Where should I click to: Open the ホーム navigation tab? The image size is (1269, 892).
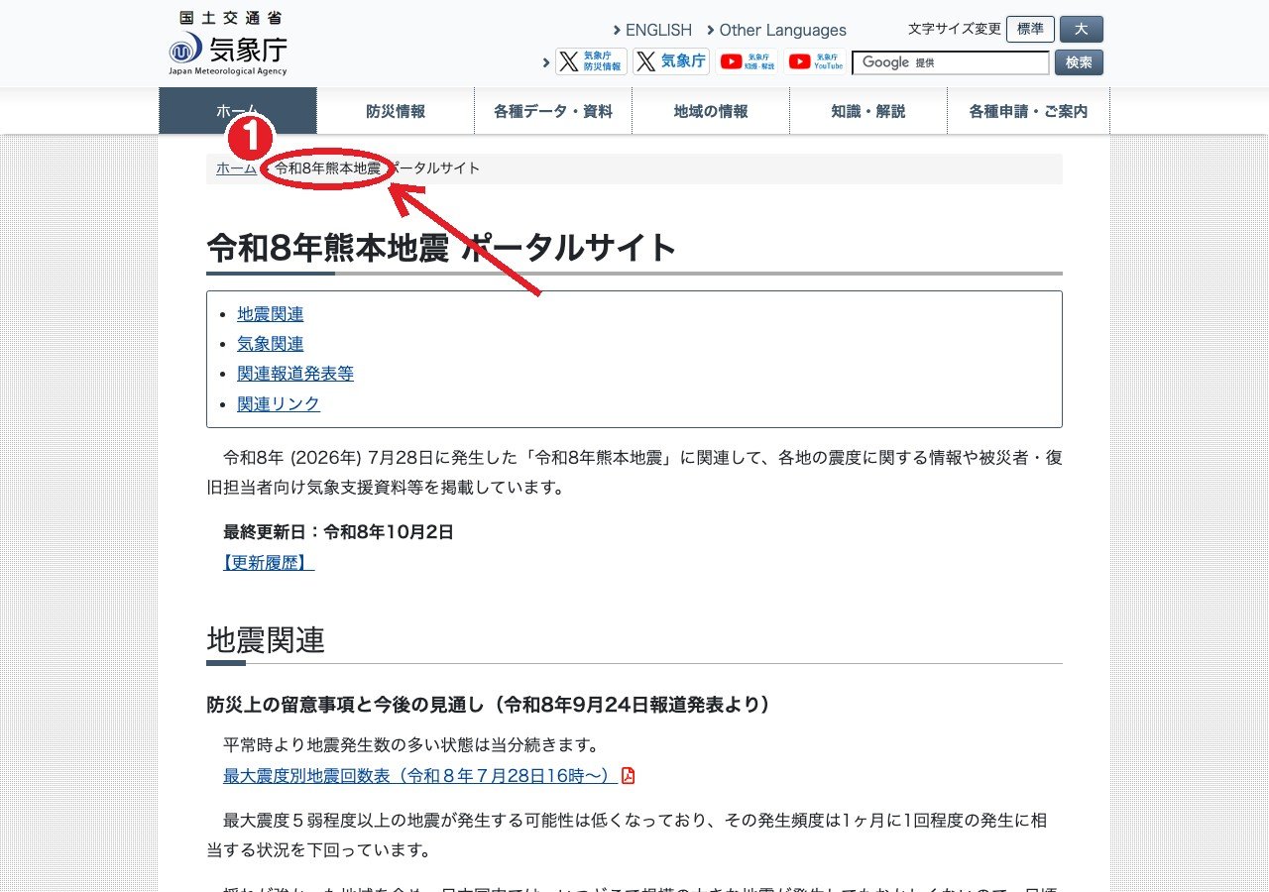pos(238,111)
